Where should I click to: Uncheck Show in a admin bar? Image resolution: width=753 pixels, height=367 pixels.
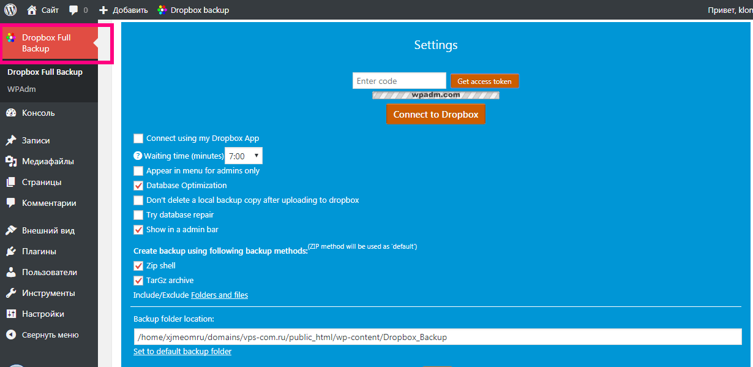[138, 230]
